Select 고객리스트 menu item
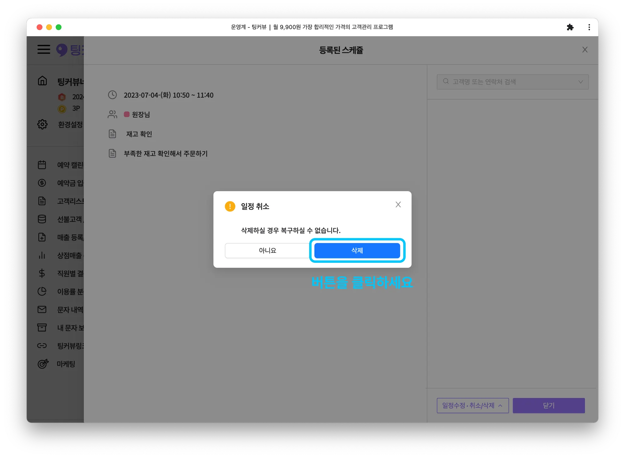Image resolution: width=625 pixels, height=458 pixels. click(x=70, y=201)
